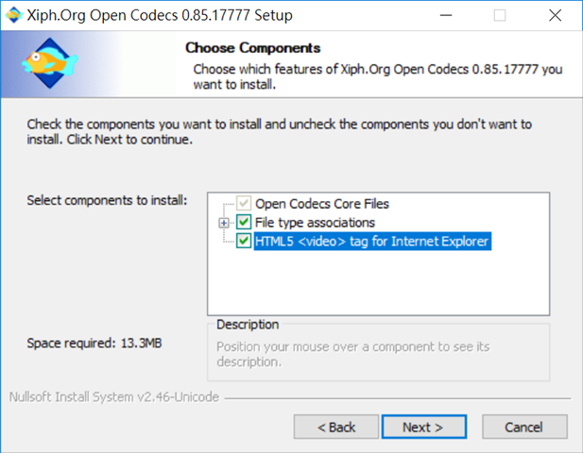Click the Xiph fish logo in header

pos(50,63)
